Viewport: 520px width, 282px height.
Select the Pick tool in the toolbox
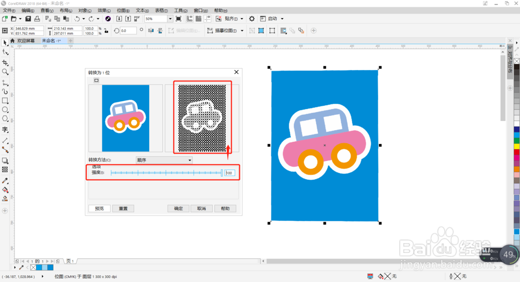pyautogui.click(x=5, y=43)
